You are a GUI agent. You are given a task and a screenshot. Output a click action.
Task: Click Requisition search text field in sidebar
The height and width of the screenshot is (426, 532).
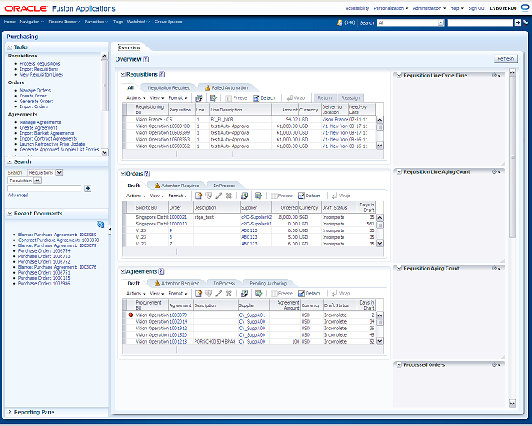pos(44,188)
